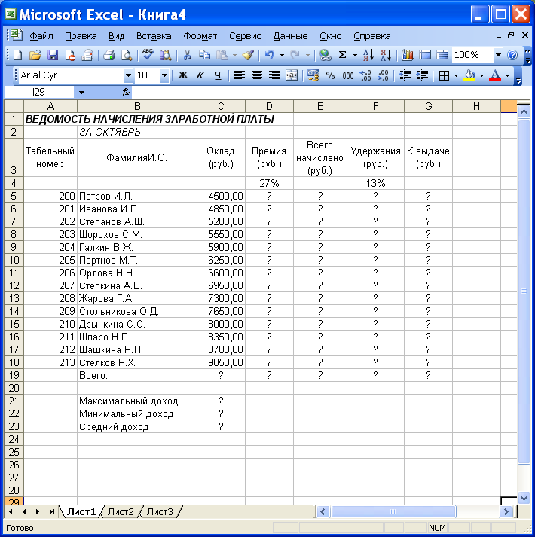Click Increase Indent icon

(x=422, y=75)
